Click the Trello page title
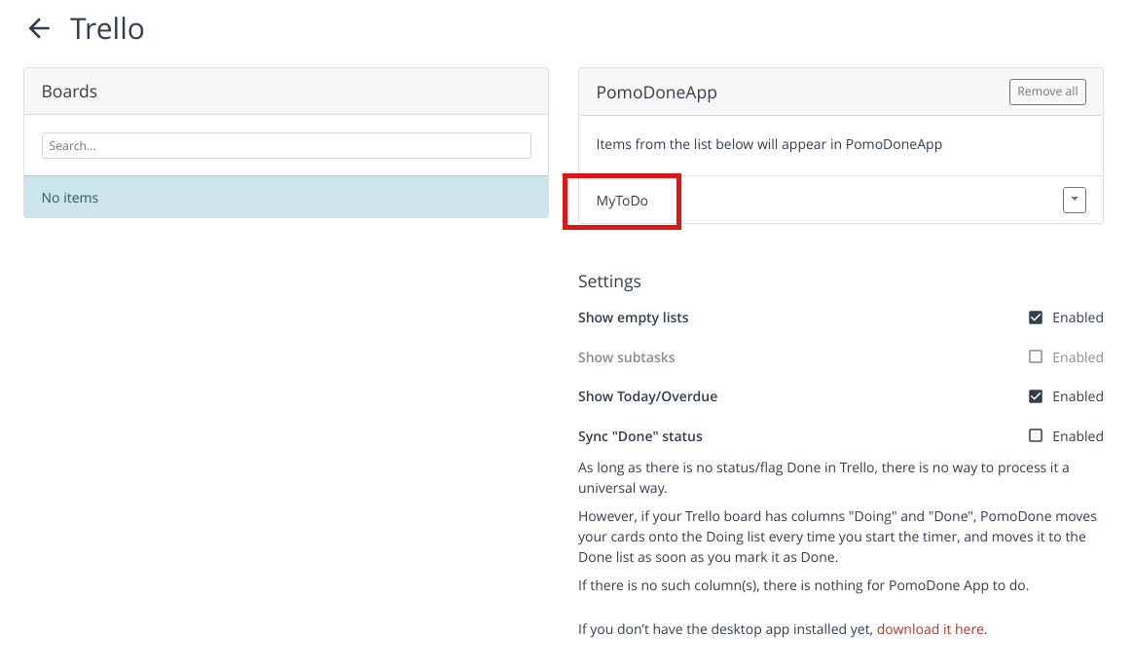This screenshot has height=671, width=1133. click(107, 28)
